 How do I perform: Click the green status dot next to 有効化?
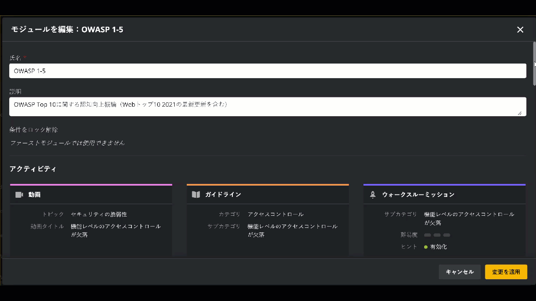(426, 247)
